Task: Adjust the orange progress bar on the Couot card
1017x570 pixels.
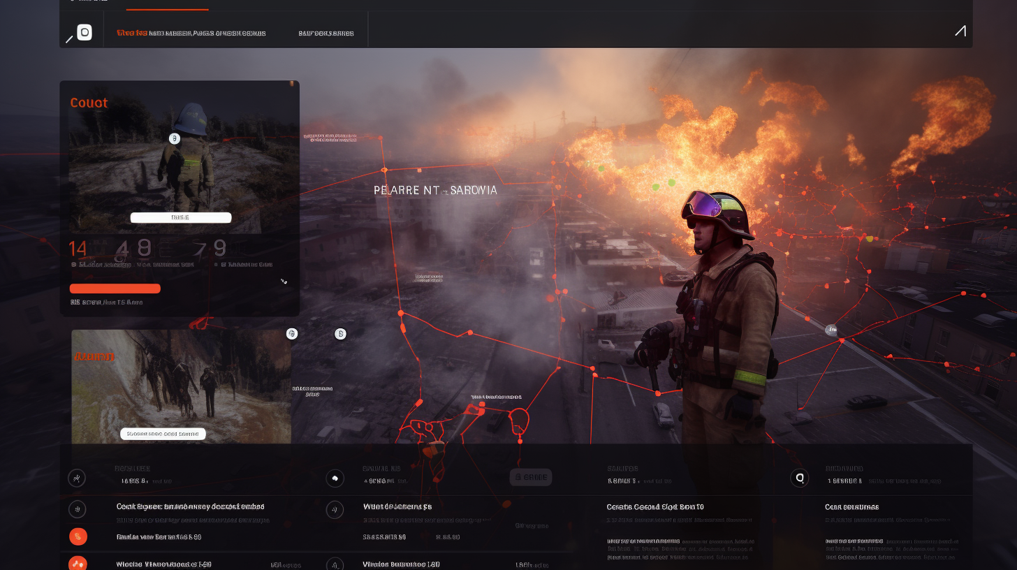Action: coord(115,288)
